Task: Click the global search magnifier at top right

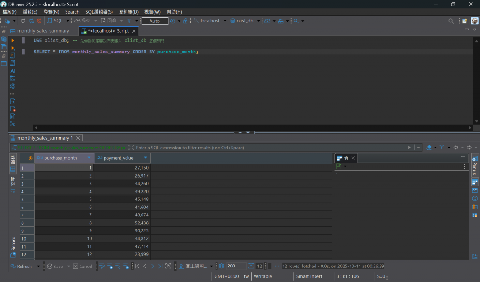Action: click(451, 21)
